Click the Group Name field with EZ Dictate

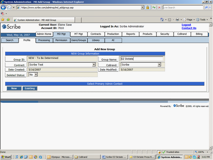142,59
